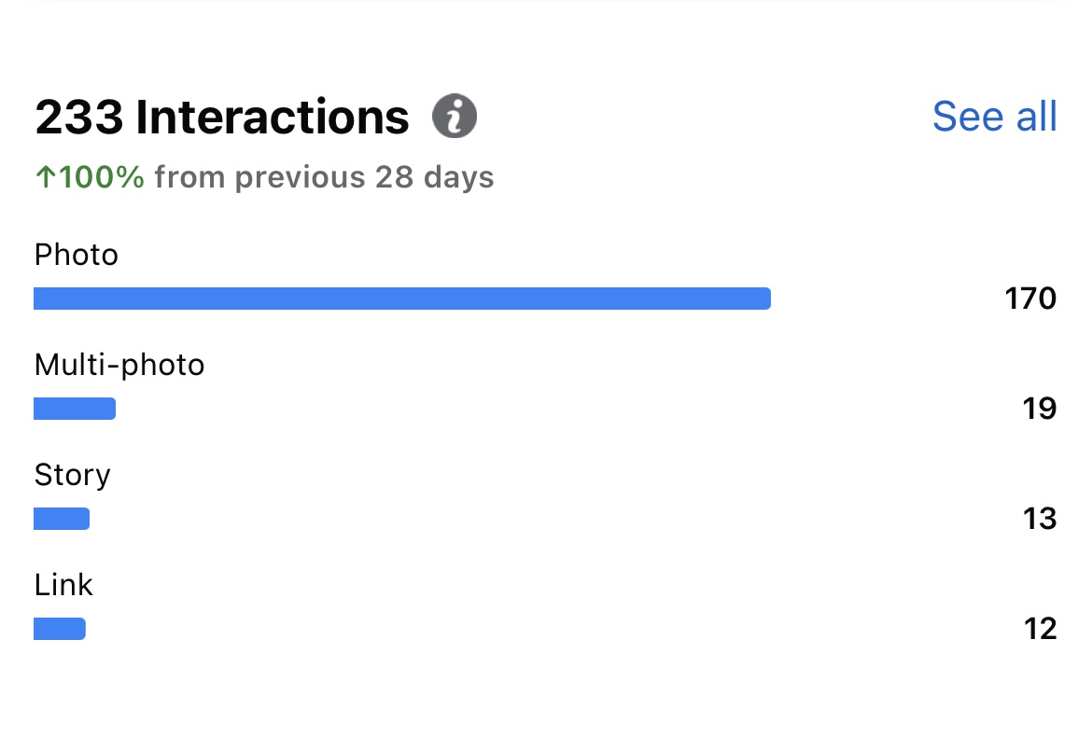Screen dimensions: 1092x737
Task: Select the Story category label
Action: (x=73, y=475)
